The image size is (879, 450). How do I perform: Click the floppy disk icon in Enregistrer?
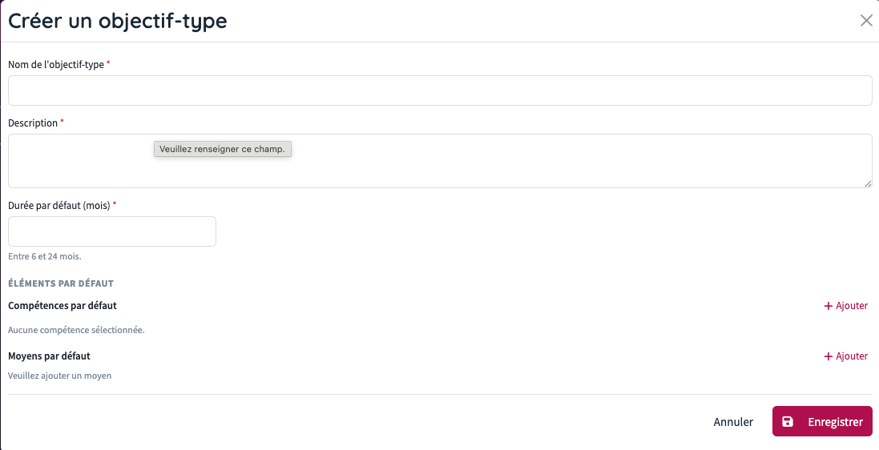[788, 422]
